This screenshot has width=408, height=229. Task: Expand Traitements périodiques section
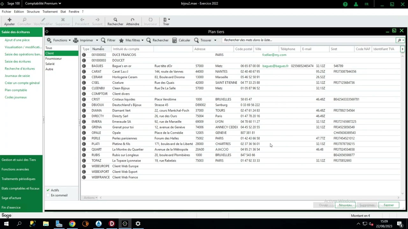click(21, 179)
